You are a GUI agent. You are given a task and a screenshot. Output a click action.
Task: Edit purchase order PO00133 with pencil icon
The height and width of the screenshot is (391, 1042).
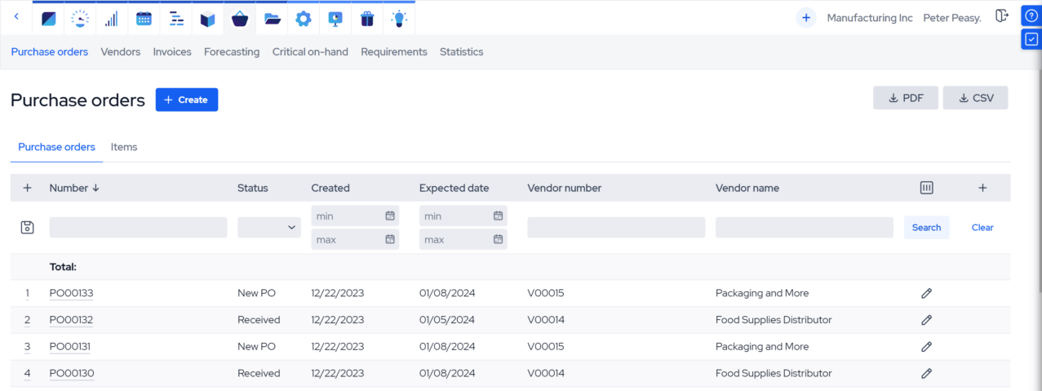[926, 293]
